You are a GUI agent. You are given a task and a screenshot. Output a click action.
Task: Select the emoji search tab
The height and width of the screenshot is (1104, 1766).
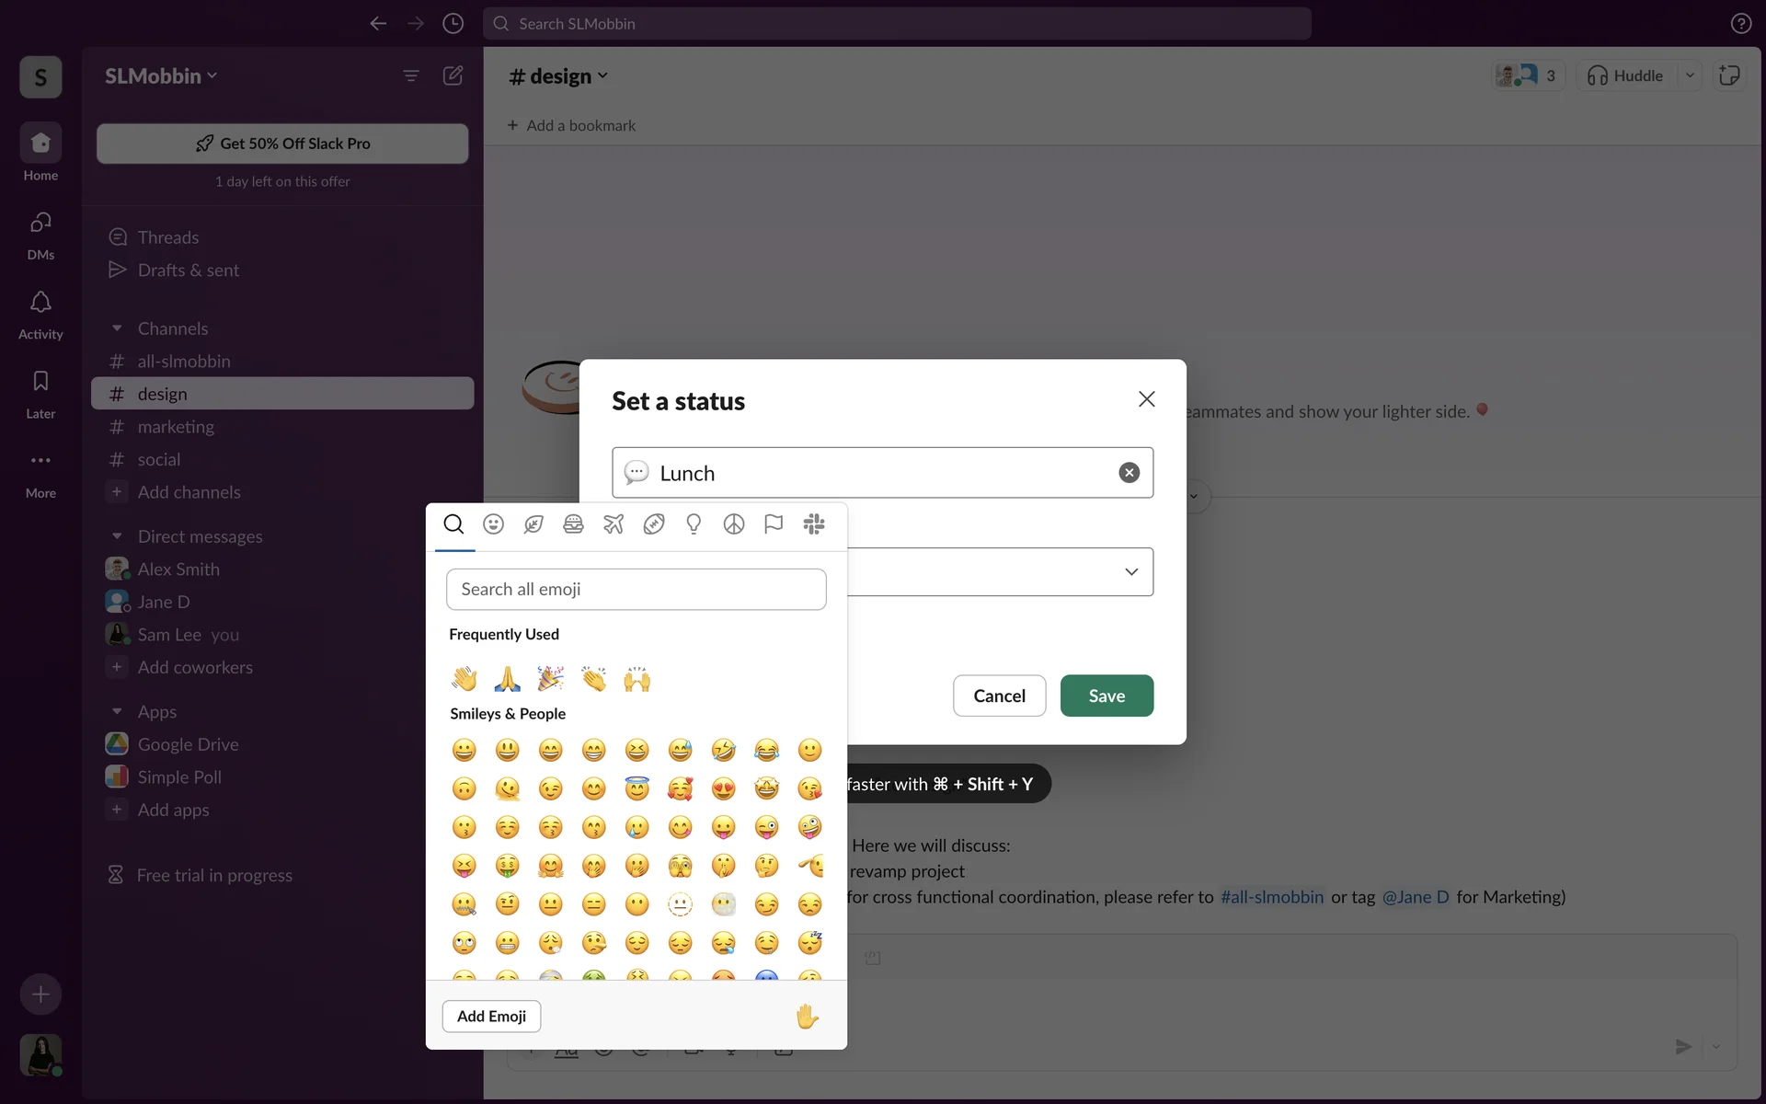(x=453, y=524)
